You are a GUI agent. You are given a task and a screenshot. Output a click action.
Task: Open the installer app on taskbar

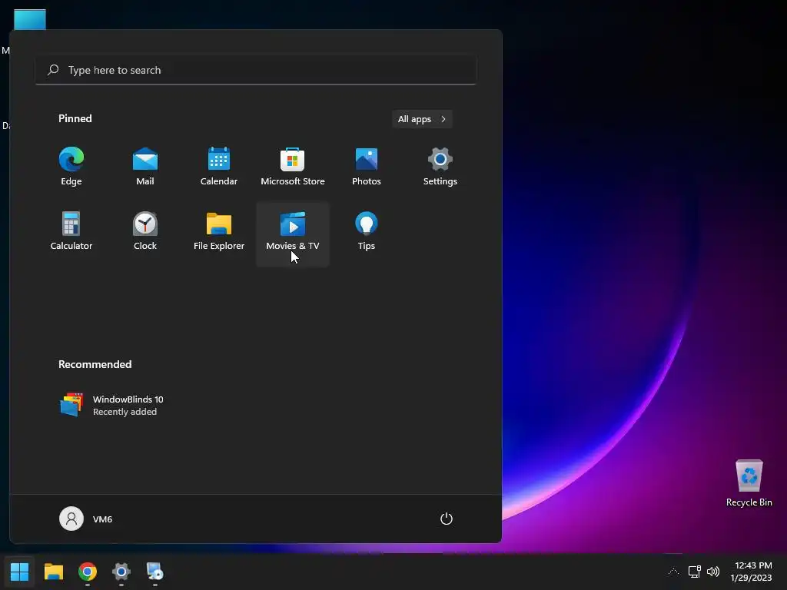(154, 572)
